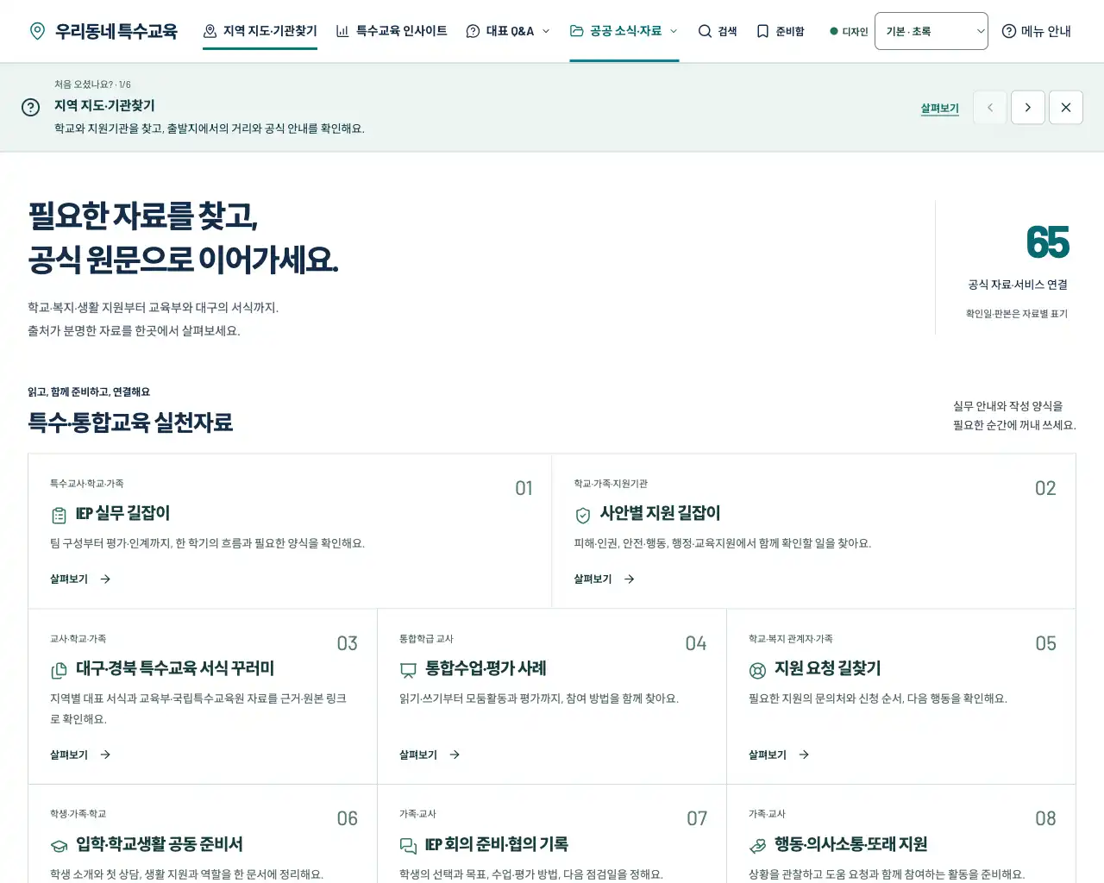Open the 지원 요청 길찾기 card title
This screenshot has height=883, width=1104.
[x=828, y=669]
